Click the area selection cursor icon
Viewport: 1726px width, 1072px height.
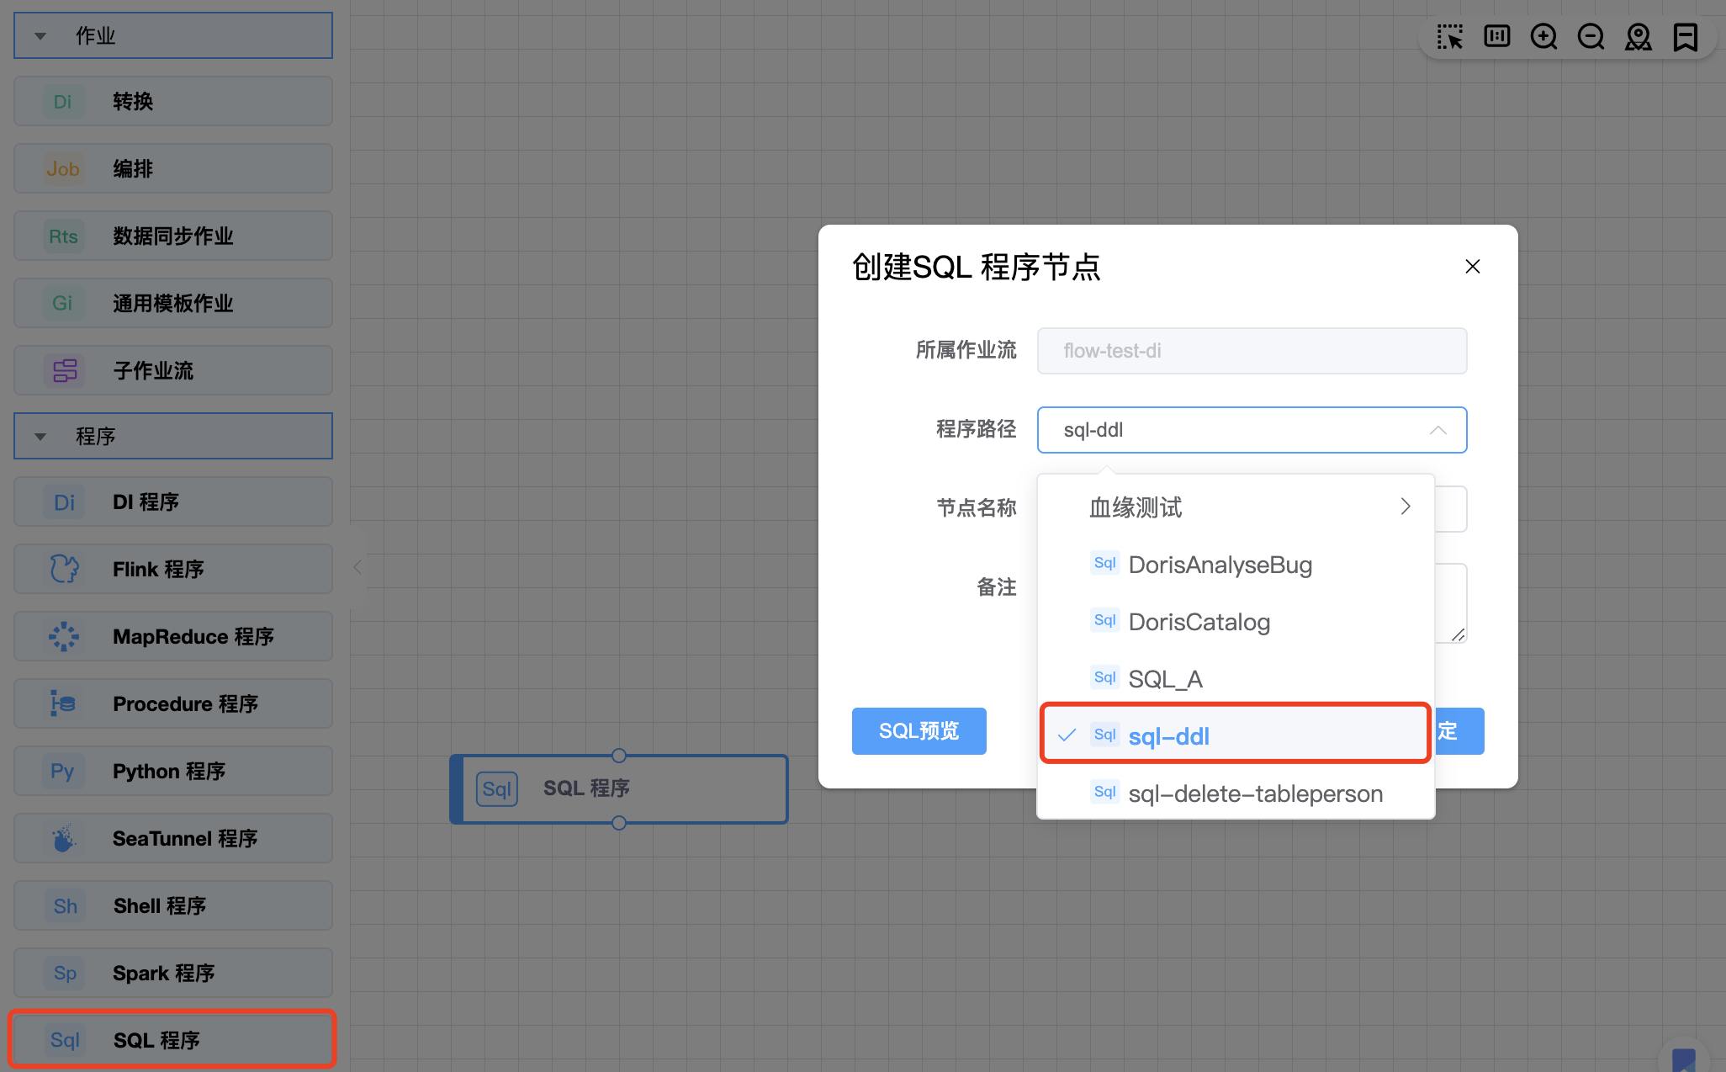[1449, 37]
